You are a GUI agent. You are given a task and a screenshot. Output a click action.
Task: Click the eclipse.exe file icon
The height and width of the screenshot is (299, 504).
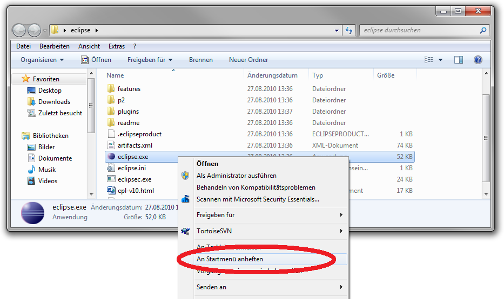(x=111, y=157)
